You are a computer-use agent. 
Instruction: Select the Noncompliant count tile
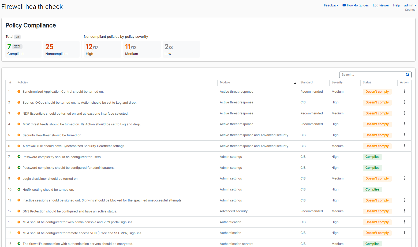click(x=61, y=49)
